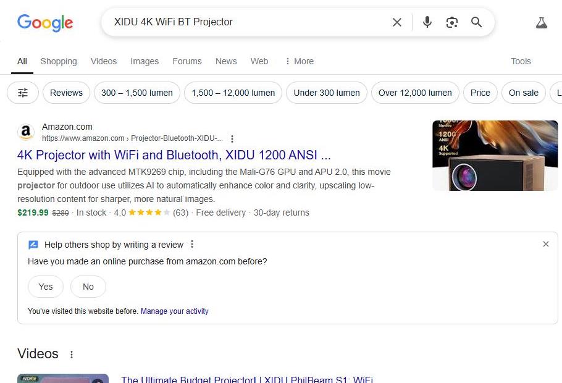Click the amazon.com URL breadcrumb
The image size is (562, 383).
[x=132, y=138]
